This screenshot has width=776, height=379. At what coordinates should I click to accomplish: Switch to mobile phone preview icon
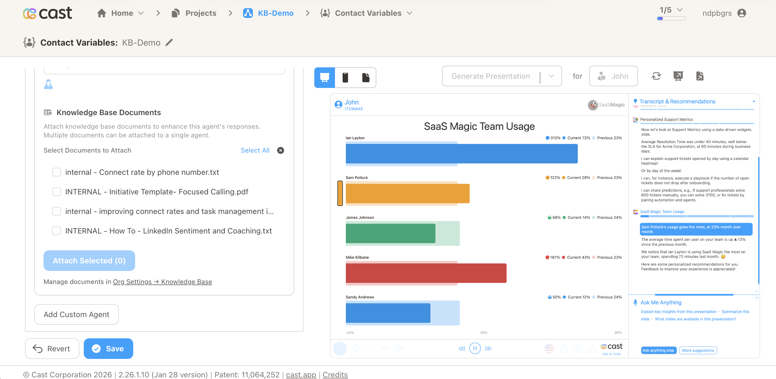(345, 77)
